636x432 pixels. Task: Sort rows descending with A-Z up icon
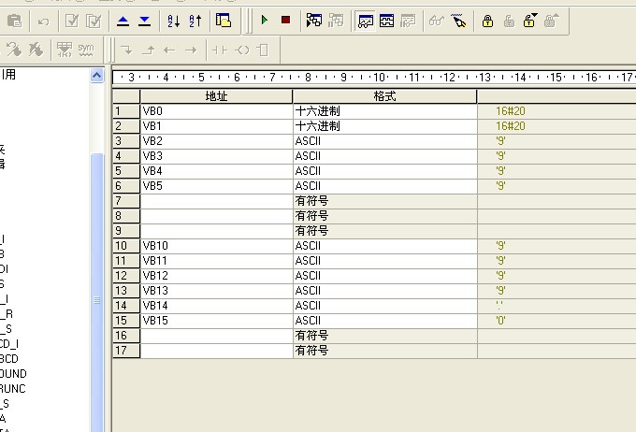[x=195, y=21]
